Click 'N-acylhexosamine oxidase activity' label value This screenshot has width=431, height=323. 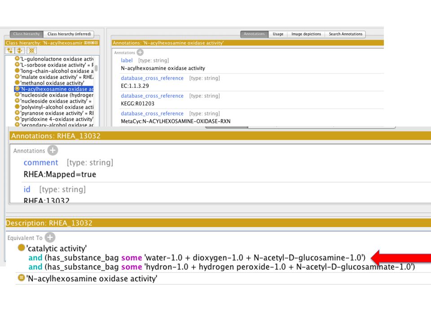[163, 68]
